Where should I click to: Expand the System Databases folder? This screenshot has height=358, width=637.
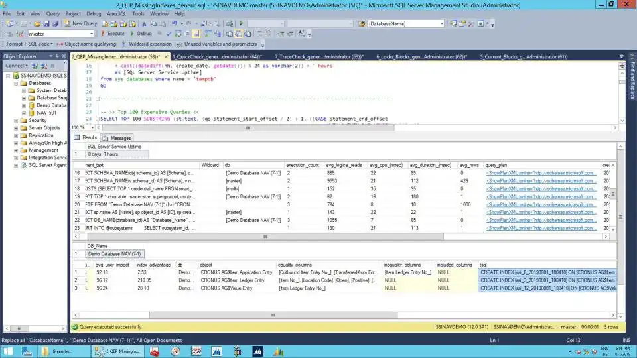[x=24, y=91]
